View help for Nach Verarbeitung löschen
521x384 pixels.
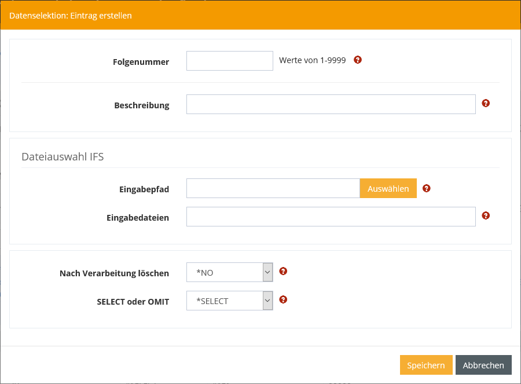tap(283, 271)
